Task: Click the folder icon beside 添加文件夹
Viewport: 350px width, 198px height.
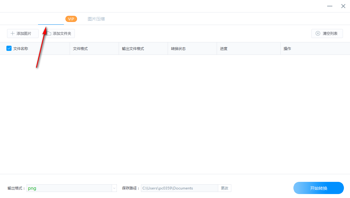Action: pyautogui.click(x=49, y=33)
